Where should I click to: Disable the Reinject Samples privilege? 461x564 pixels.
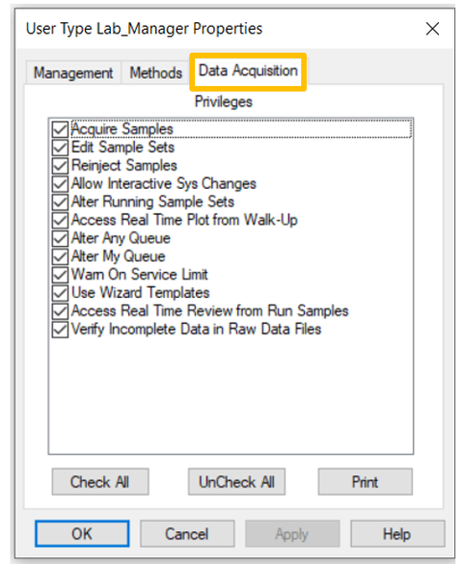click(60, 166)
